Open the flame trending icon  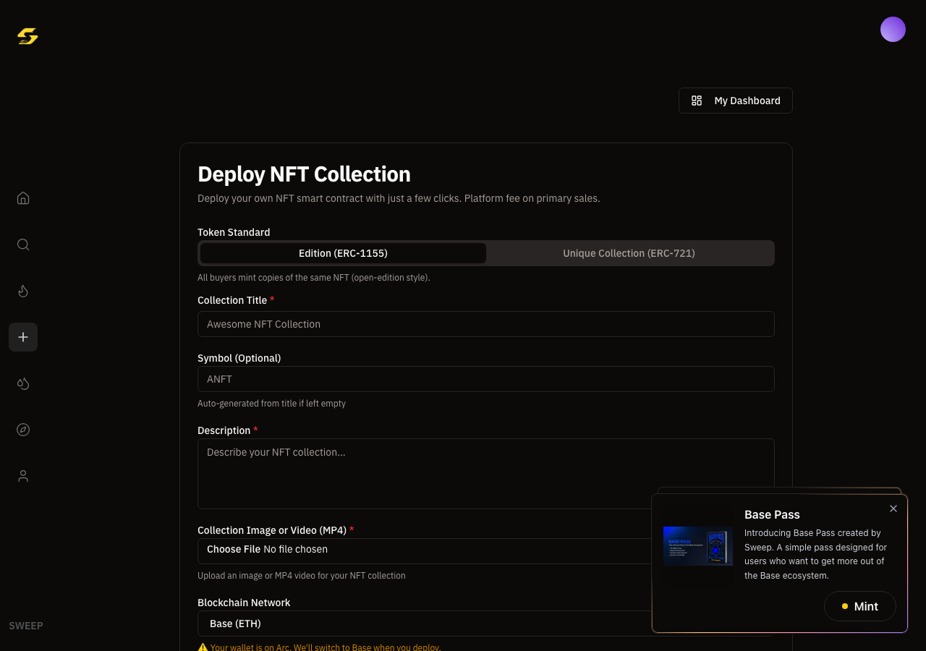coord(23,291)
